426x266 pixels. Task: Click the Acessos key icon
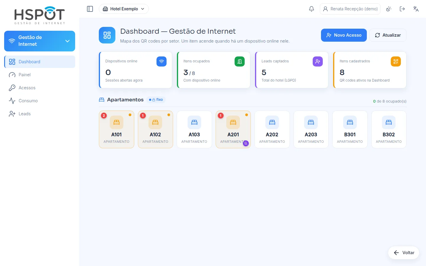(x=12, y=88)
